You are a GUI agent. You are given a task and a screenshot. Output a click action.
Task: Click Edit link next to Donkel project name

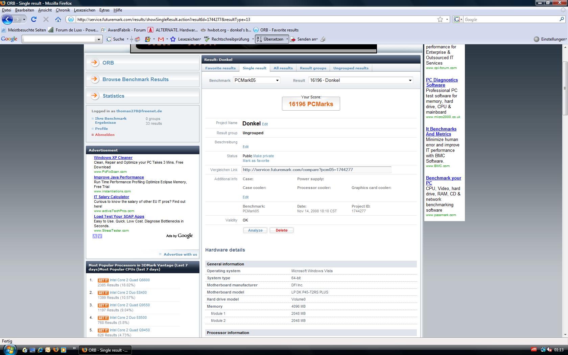(x=265, y=124)
